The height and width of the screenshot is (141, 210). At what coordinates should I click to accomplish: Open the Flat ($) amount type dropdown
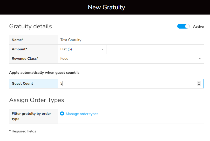click(x=82, y=49)
